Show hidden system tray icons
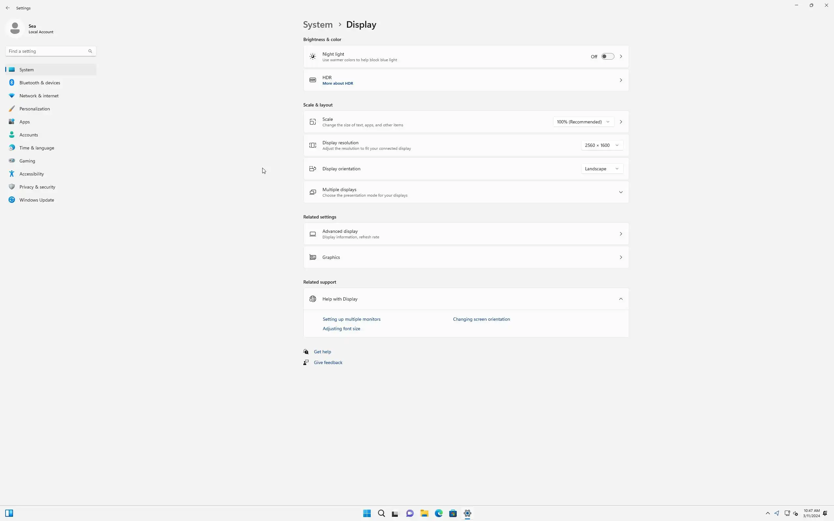Viewport: 834px width, 521px height. point(768,513)
